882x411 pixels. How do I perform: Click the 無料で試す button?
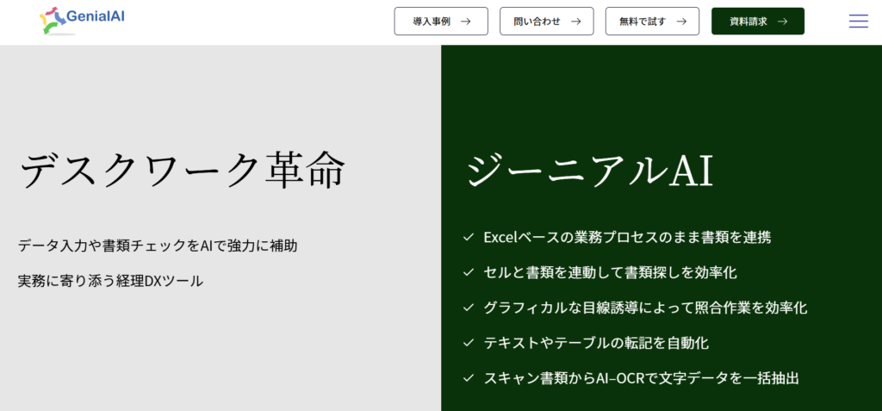click(653, 22)
